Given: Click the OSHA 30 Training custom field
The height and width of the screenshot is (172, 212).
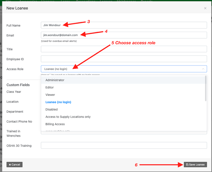Looking at the screenshot, I should (x=124, y=145).
